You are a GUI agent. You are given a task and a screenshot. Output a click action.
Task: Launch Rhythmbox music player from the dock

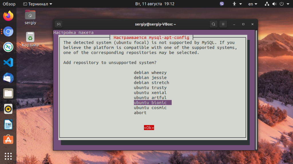tap(8, 109)
